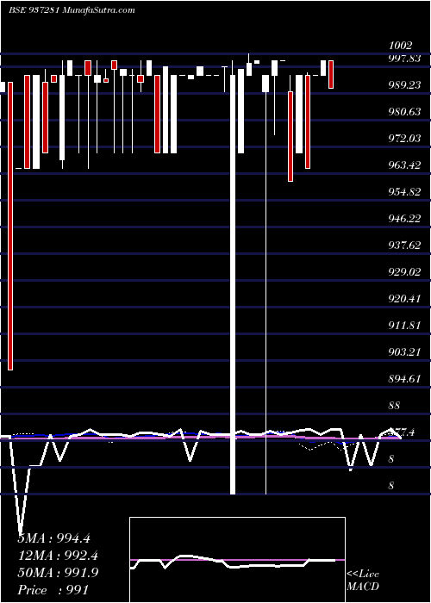Click the 12MA : 992.4 reading
The image size is (431, 603).
(x=58, y=556)
